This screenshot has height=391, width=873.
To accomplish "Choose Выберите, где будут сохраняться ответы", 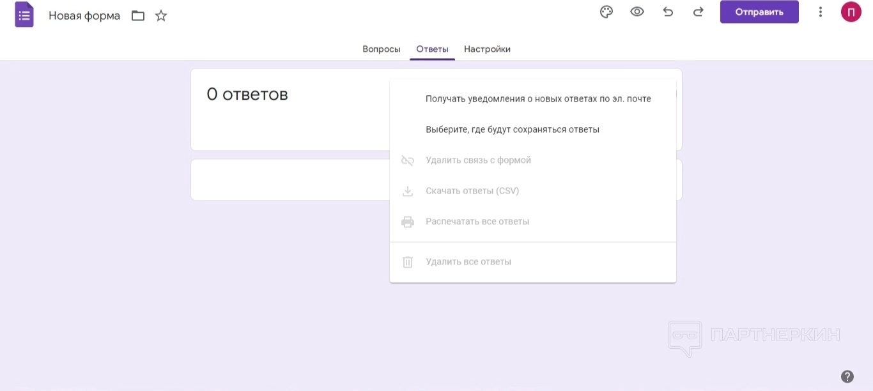I will pyautogui.click(x=513, y=130).
